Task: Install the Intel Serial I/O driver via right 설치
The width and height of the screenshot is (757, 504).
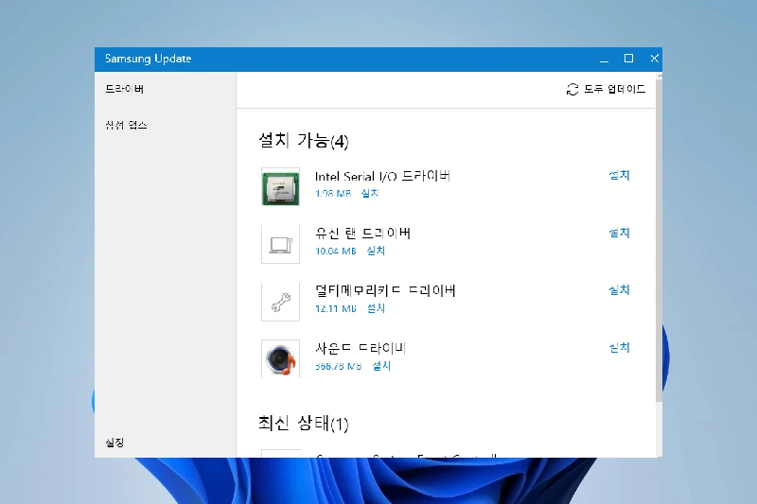Action: pos(619,175)
